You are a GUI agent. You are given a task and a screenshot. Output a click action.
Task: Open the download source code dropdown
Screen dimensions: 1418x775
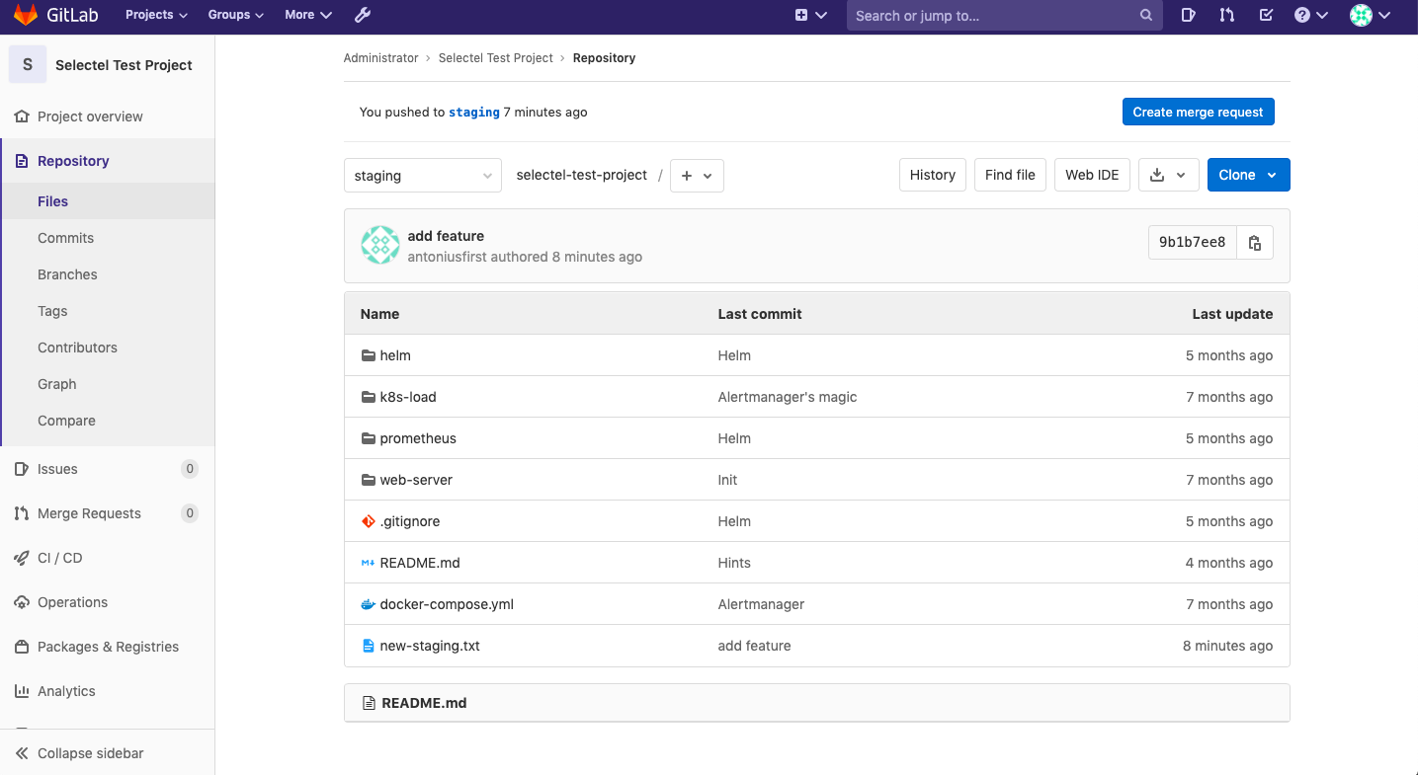pyautogui.click(x=1169, y=175)
